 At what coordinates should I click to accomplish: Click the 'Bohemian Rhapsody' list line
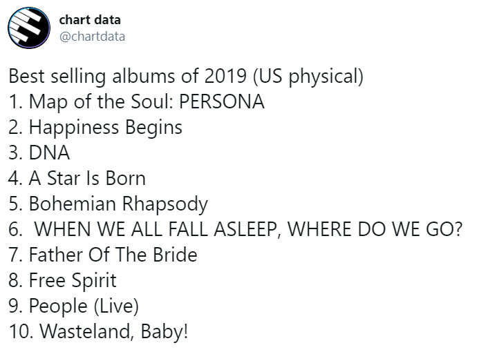[x=108, y=204]
